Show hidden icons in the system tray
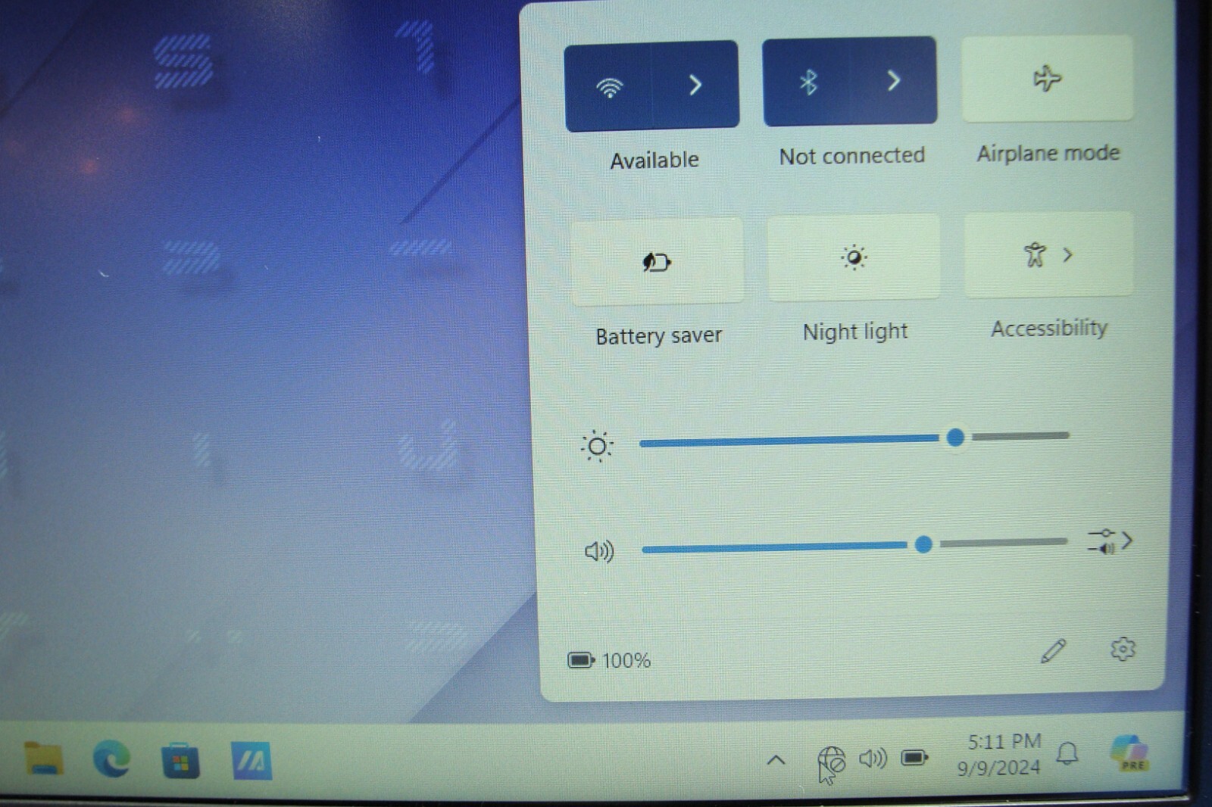The width and height of the screenshot is (1212, 807). pyautogui.click(x=776, y=760)
